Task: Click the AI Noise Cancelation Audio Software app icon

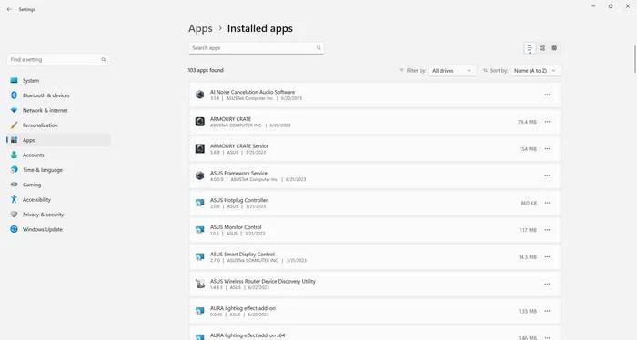Action: [200, 95]
